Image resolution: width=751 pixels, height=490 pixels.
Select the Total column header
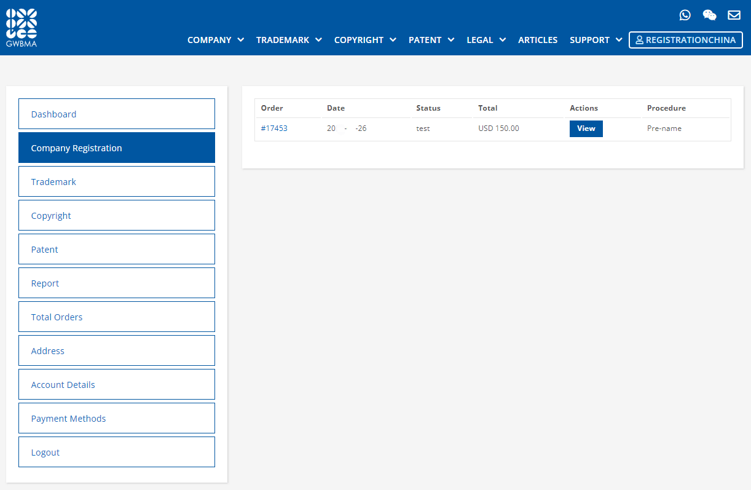pyautogui.click(x=488, y=108)
